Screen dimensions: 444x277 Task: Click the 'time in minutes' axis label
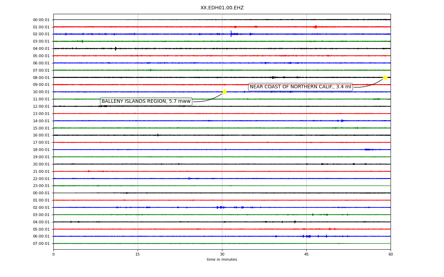click(x=222, y=260)
